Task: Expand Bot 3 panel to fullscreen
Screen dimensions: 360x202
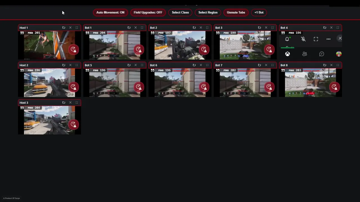Action: coord(272,27)
